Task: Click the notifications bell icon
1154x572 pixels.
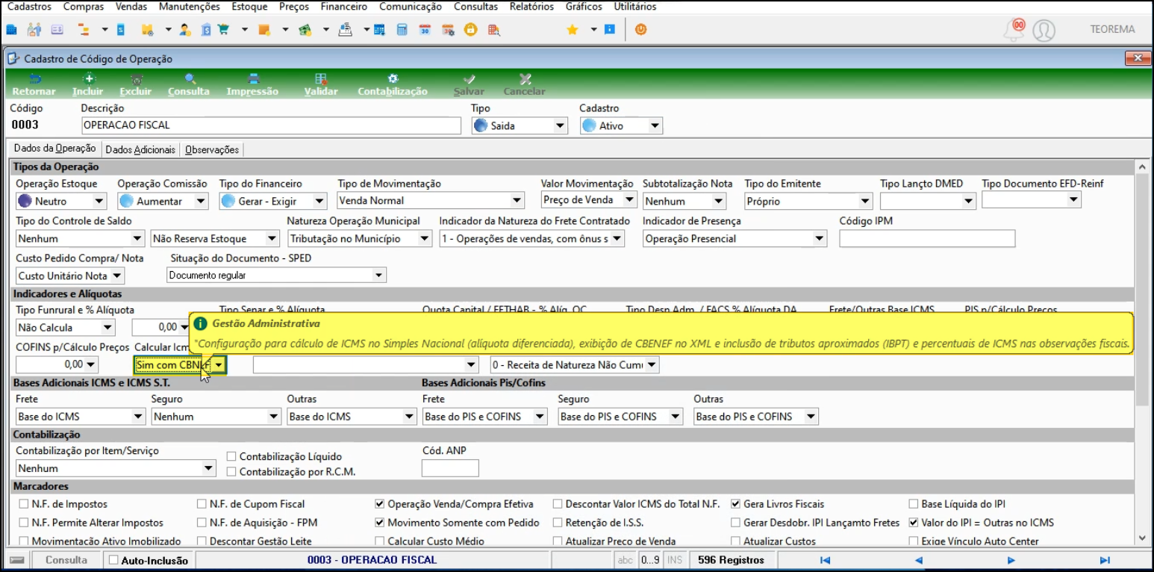Action: (x=1014, y=31)
